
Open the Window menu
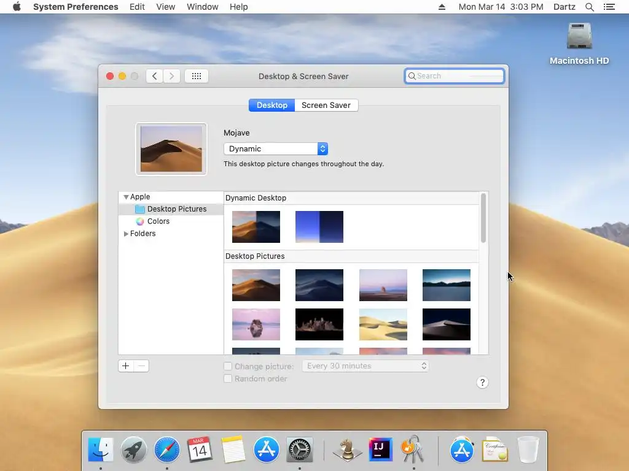202,7
